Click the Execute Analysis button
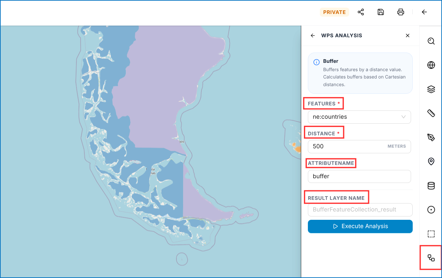This screenshot has height=278, width=442. click(x=360, y=226)
